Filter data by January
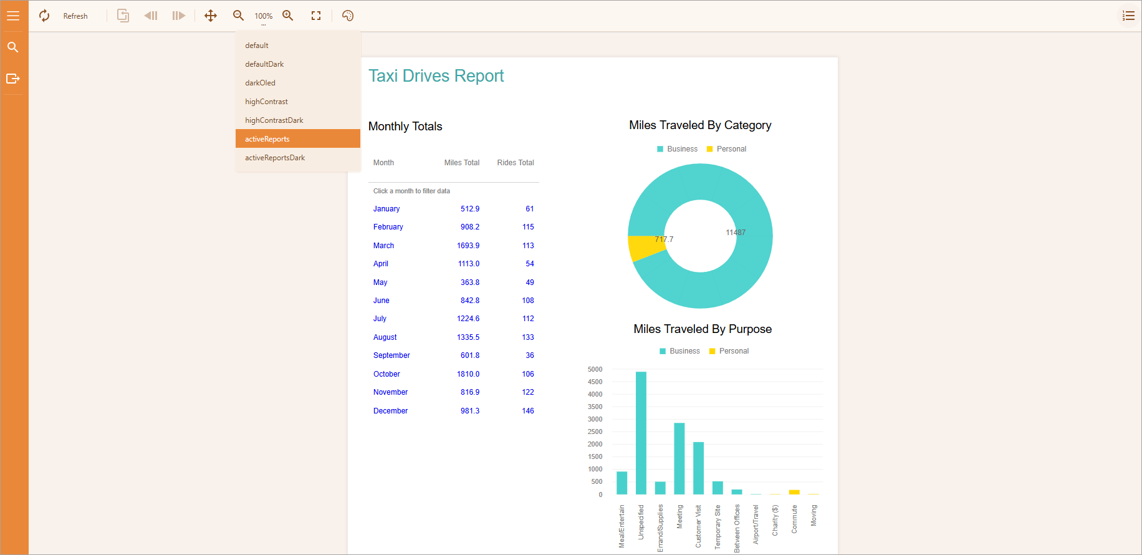This screenshot has width=1142, height=555. coord(386,209)
